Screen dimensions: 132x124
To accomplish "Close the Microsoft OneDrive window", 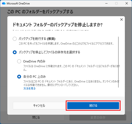I will click(x=127, y=3).
